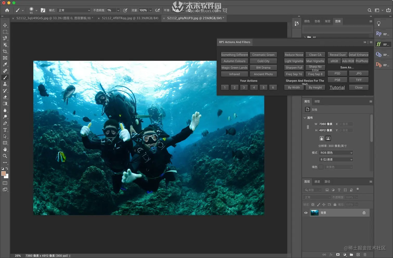Choose the Eraser tool

click(x=5, y=97)
